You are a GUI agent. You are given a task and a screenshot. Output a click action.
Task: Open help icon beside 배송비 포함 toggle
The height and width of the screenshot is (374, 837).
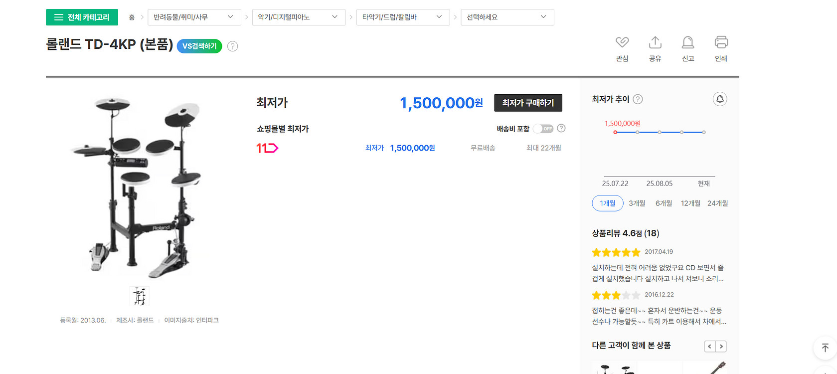click(561, 128)
